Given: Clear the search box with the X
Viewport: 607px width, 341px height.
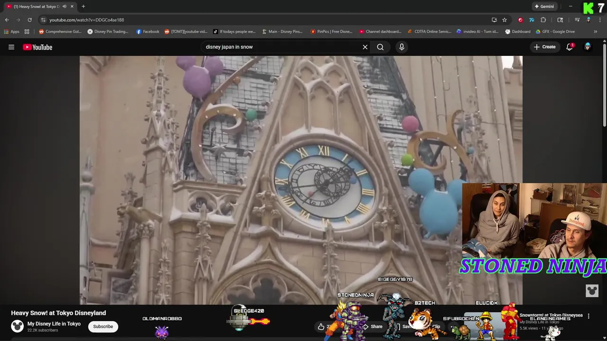Looking at the screenshot, I should tap(365, 47).
